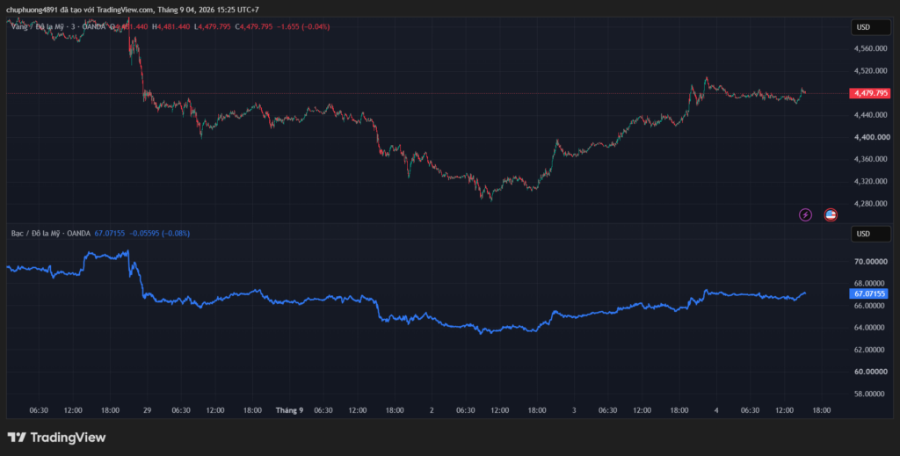This screenshot has width=900, height=456.
Task: Click the 58.00000 level on silver price scale
Action: click(871, 394)
